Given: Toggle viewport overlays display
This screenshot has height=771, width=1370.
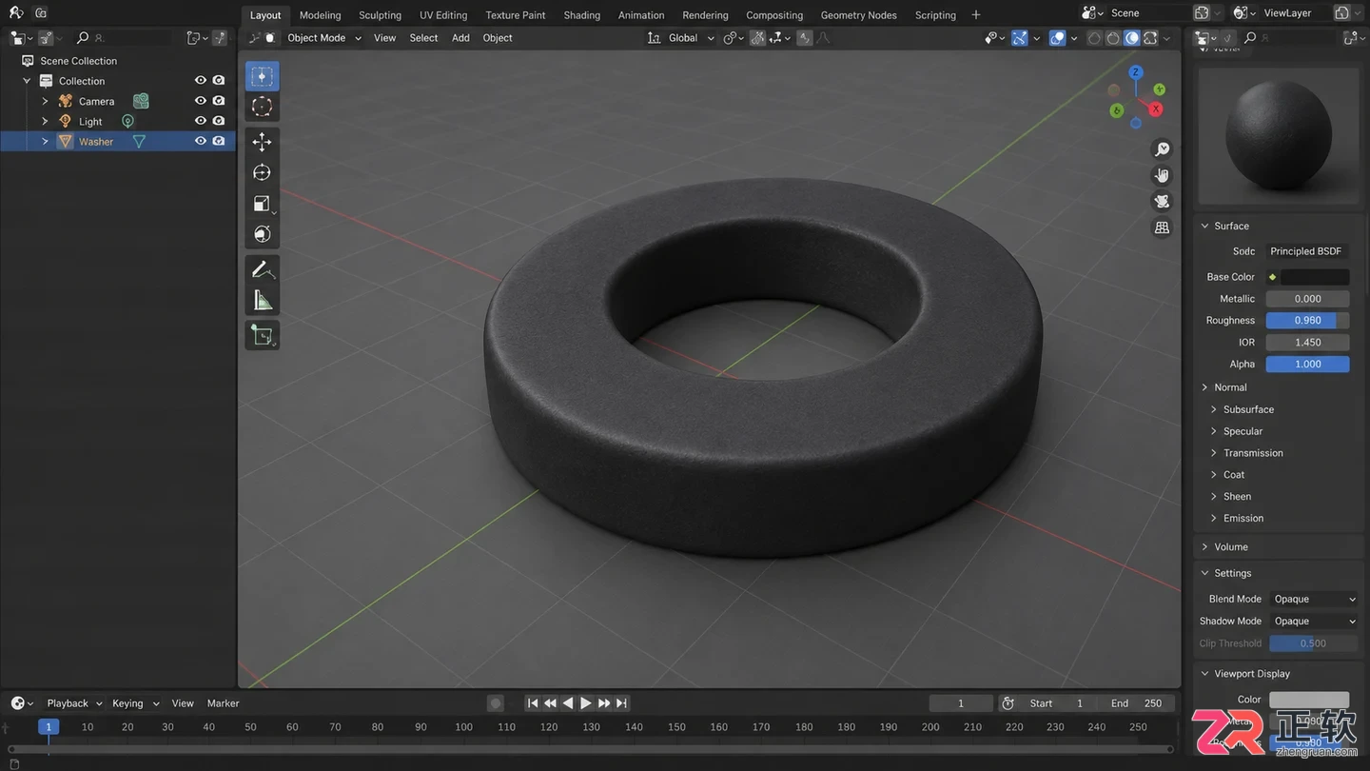Looking at the screenshot, I should [x=1057, y=38].
